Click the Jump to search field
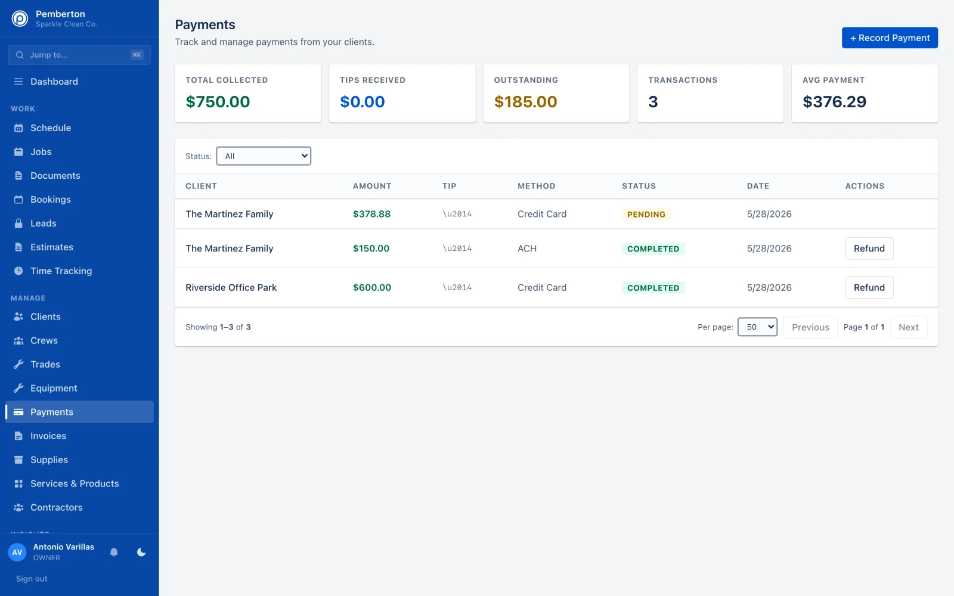Viewport: 954px width, 596px height. (x=79, y=55)
